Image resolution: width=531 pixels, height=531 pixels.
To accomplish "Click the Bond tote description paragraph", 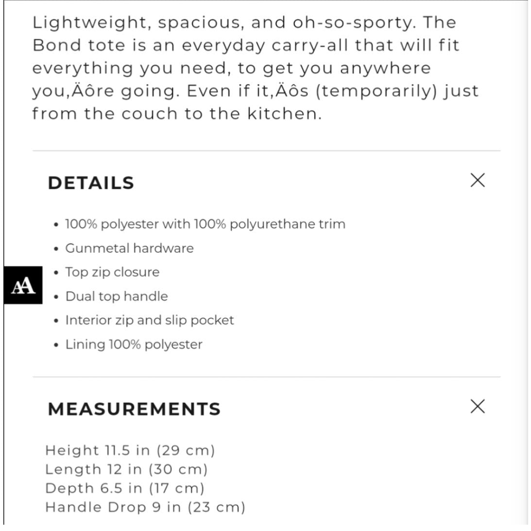I will (x=256, y=68).
